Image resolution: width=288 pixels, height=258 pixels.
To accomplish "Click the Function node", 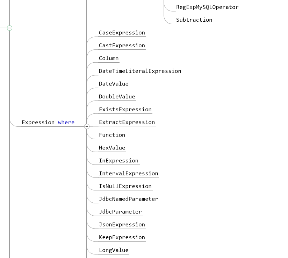I will tap(112, 135).
